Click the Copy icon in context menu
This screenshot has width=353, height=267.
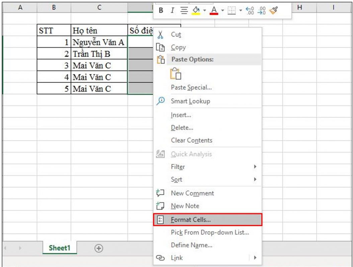[x=160, y=47]
